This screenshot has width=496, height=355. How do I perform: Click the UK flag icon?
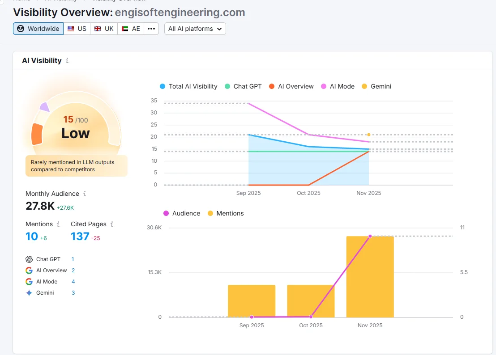[98, 29]
